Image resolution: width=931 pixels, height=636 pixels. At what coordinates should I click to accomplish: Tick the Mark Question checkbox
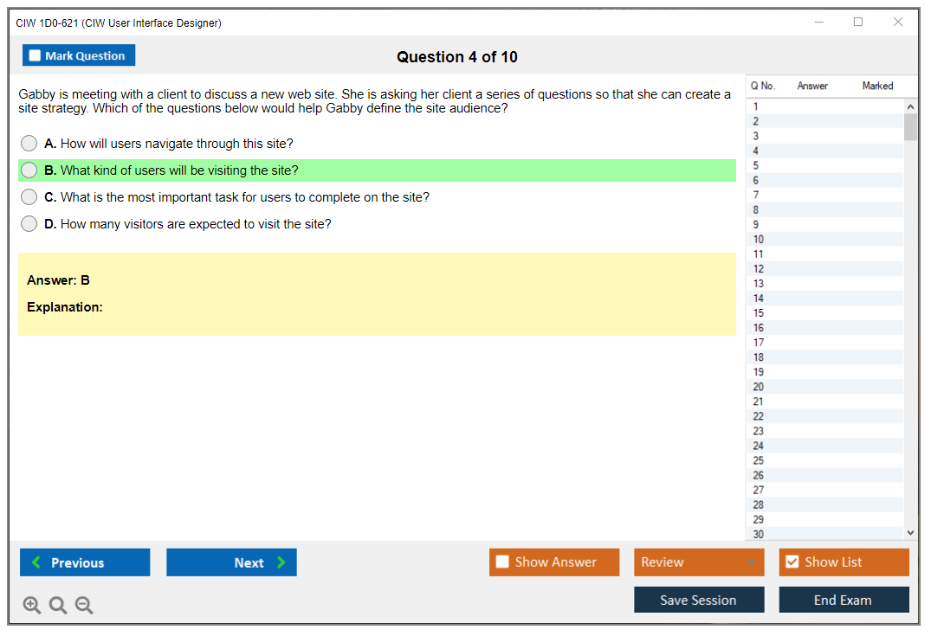(35, 56)
